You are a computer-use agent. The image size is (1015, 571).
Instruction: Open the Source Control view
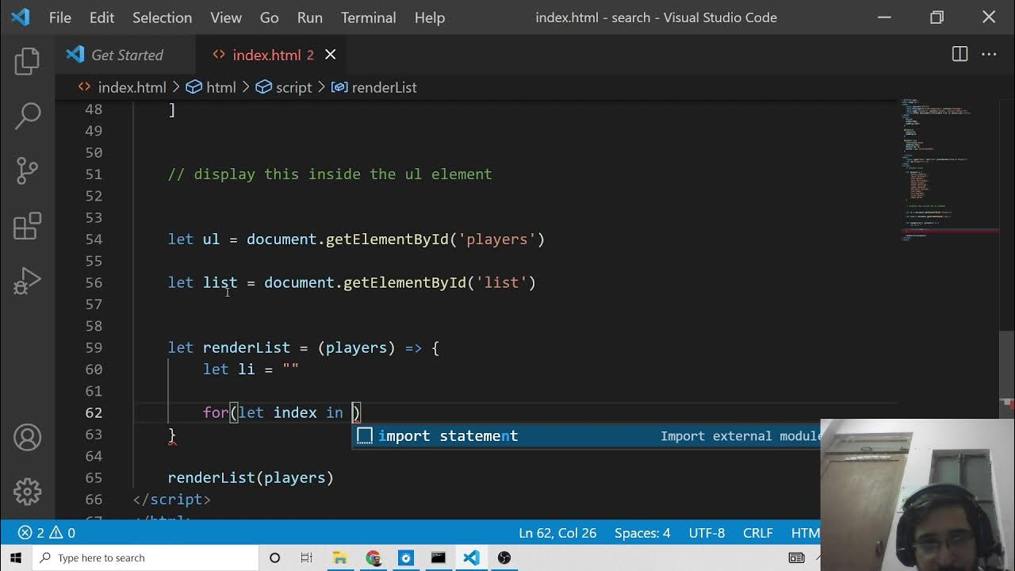click(x=27, y=170)
